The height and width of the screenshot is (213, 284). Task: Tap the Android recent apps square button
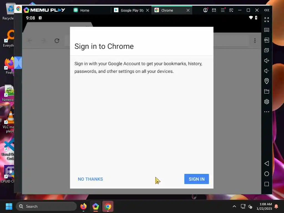click(267, 184)
